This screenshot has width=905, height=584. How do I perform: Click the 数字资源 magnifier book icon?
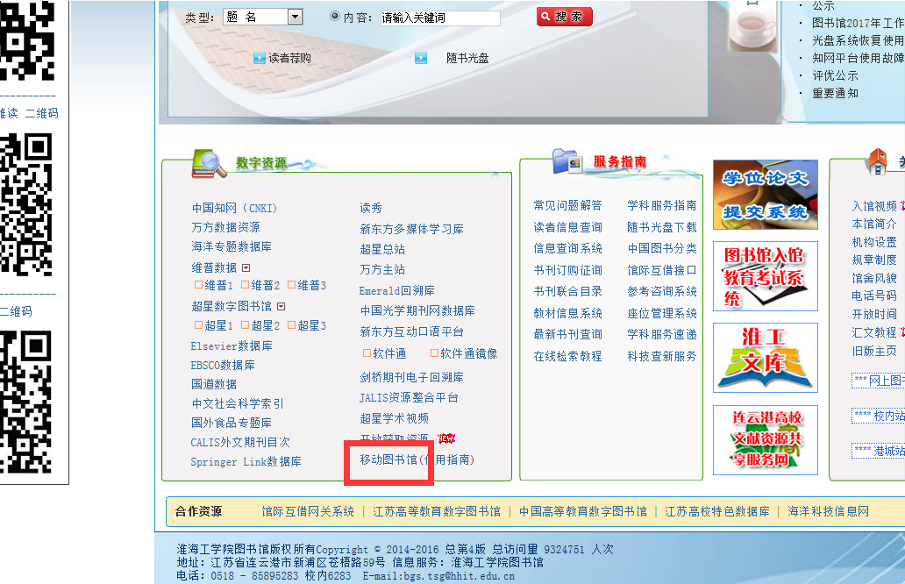click(x=209, y=161)
